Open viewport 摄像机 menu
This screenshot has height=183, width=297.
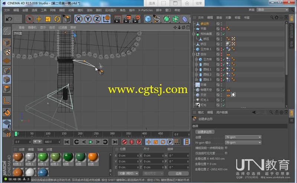(32, 27)
